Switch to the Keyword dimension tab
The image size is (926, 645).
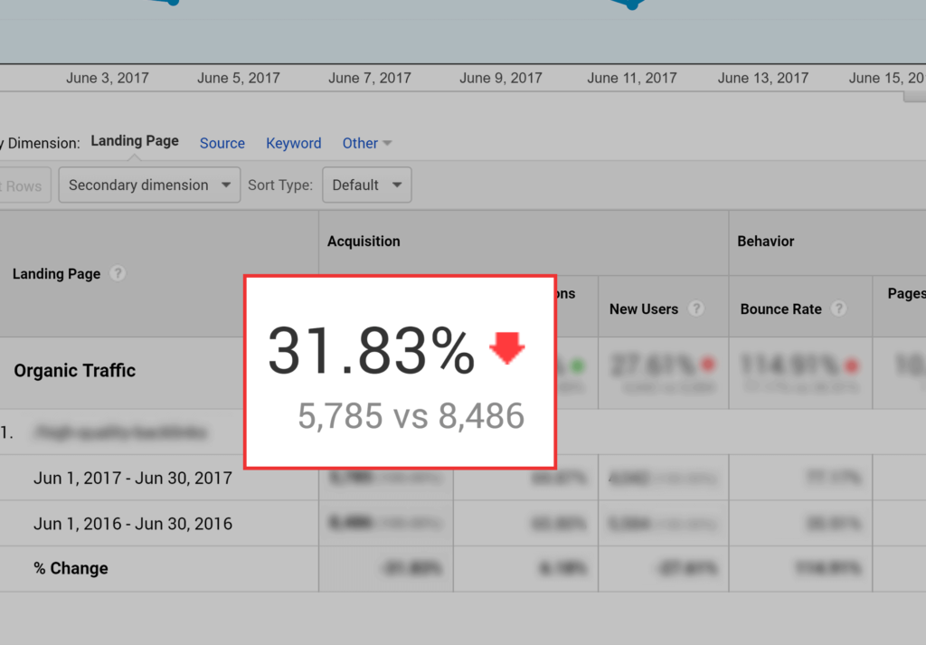pyautogui.click(x=293, y=143)
